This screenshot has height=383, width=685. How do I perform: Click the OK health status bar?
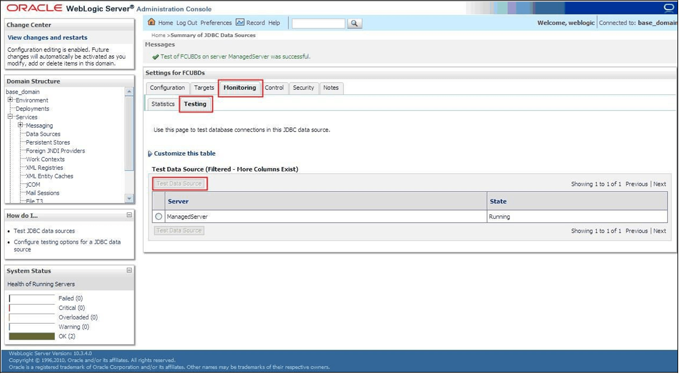pyautogui.click(x=32, y=336)
